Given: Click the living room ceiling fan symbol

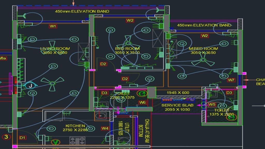Looking at the screenshot, I should pos(53,83).
